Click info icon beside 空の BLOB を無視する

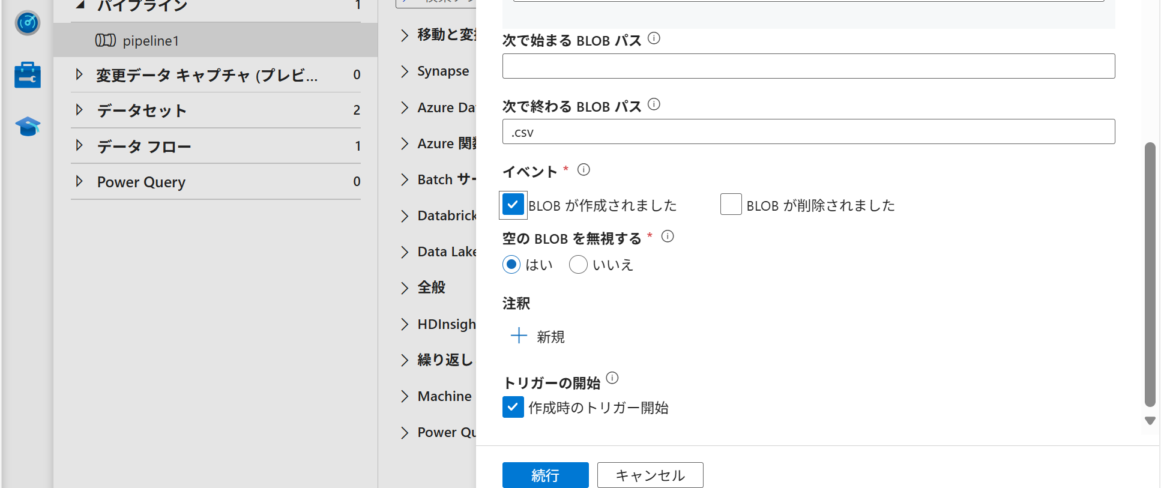point(668,236)
